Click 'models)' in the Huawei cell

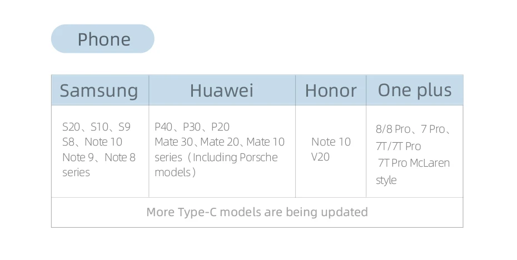point(176,172)
